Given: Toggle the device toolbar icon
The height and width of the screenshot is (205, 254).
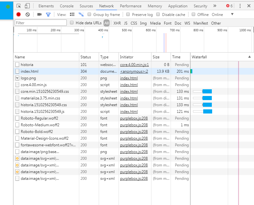Looking at the screenshot, I should coord(27,6).
